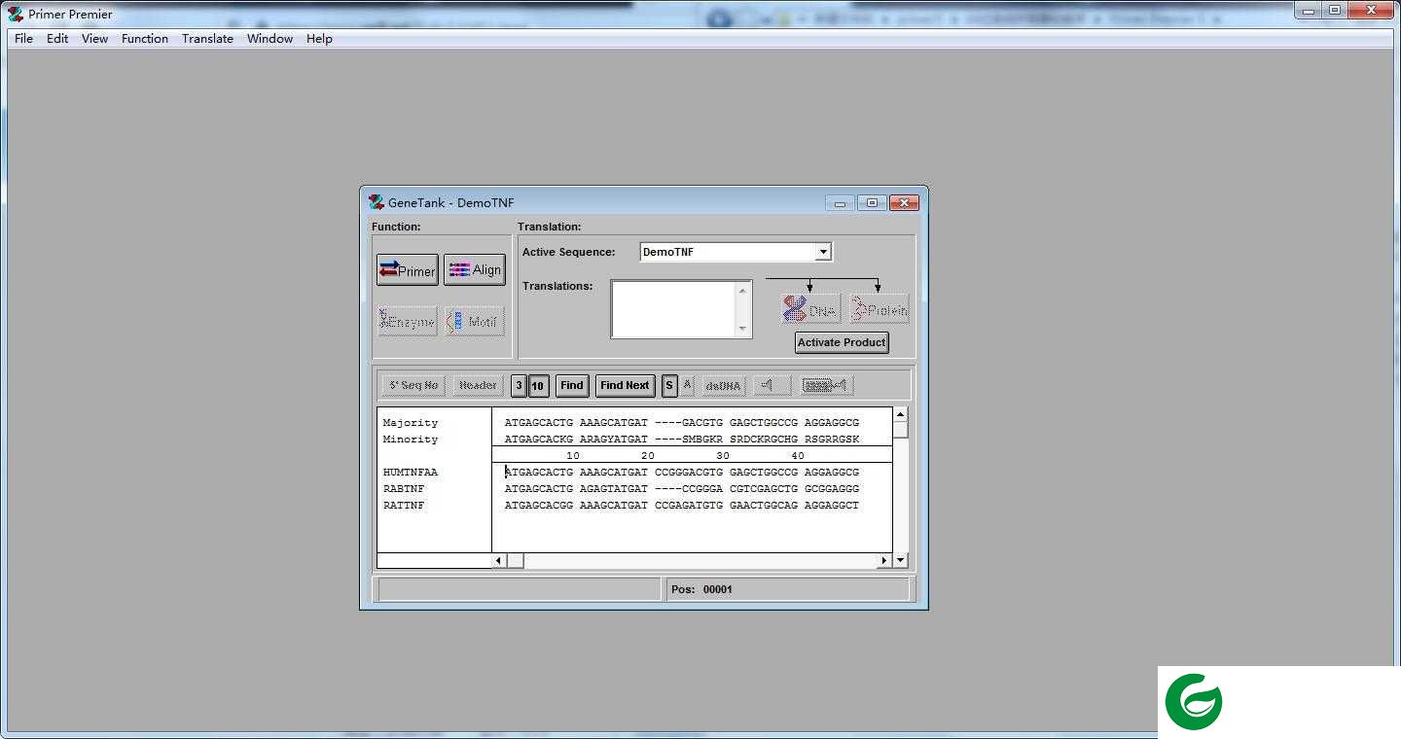Click the Activate Product button
1401x739 pixels.
pyautogui.click(x=842, y=342)
